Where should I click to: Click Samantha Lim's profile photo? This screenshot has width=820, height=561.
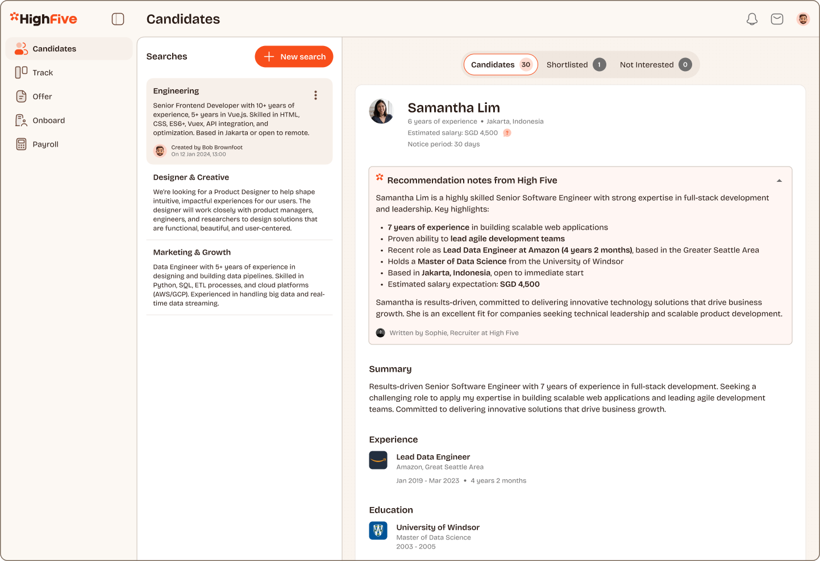381,111
